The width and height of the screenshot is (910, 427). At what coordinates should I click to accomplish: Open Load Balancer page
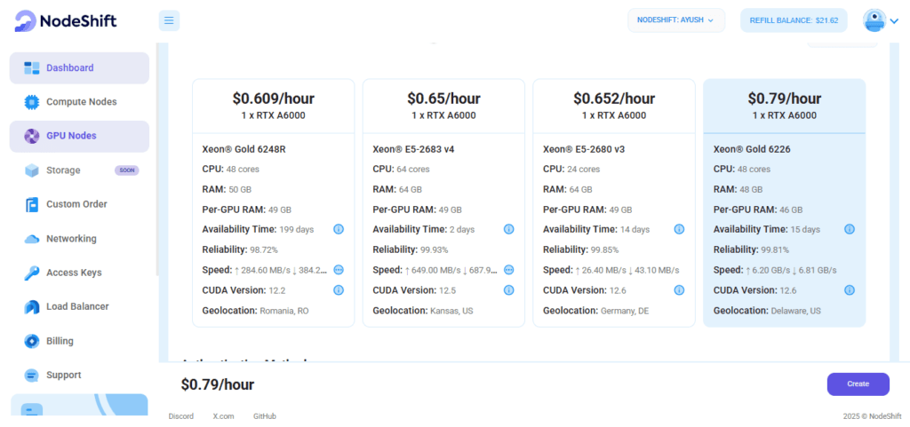pos(79,307)
